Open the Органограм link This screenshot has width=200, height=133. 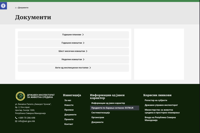pyautogui.click(x=98, y=117)
